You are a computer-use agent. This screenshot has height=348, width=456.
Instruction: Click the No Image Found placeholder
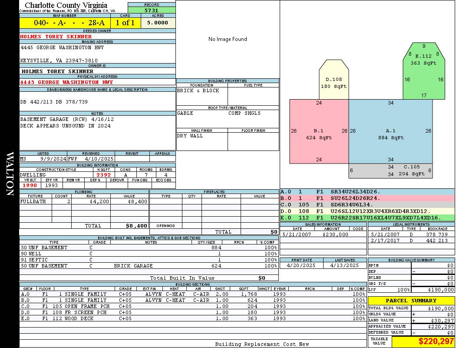pyautogui.click(x=228, y=39)
